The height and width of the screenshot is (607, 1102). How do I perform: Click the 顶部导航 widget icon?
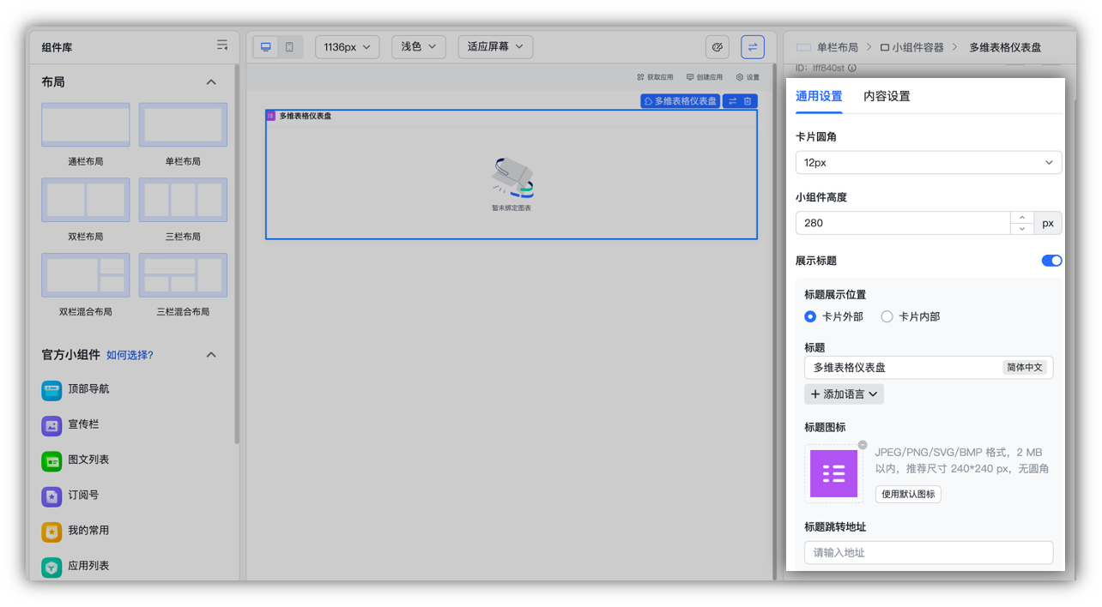(x=51, y=390)
